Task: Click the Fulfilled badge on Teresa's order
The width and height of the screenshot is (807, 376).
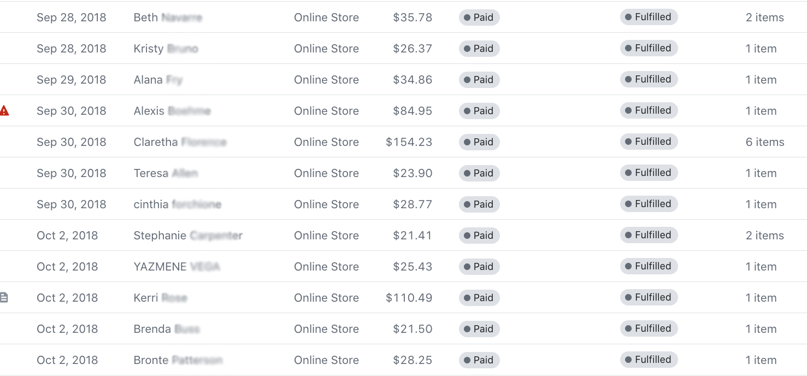Action: [x=649, y=173]
